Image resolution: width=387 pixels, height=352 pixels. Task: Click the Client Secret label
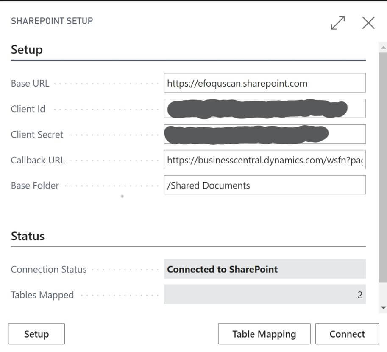pyautogui.click(x=37, y=135)
